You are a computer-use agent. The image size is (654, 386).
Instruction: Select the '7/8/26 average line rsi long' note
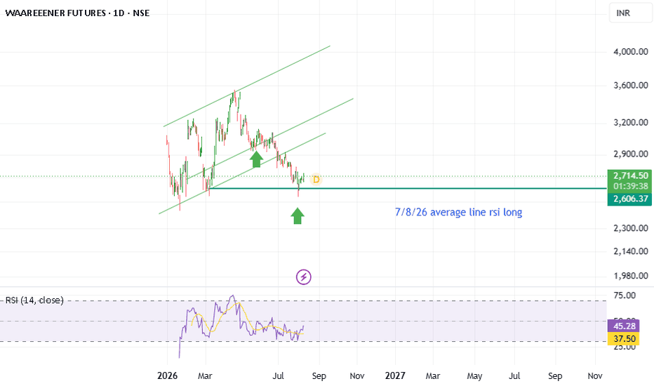[458, 212]
